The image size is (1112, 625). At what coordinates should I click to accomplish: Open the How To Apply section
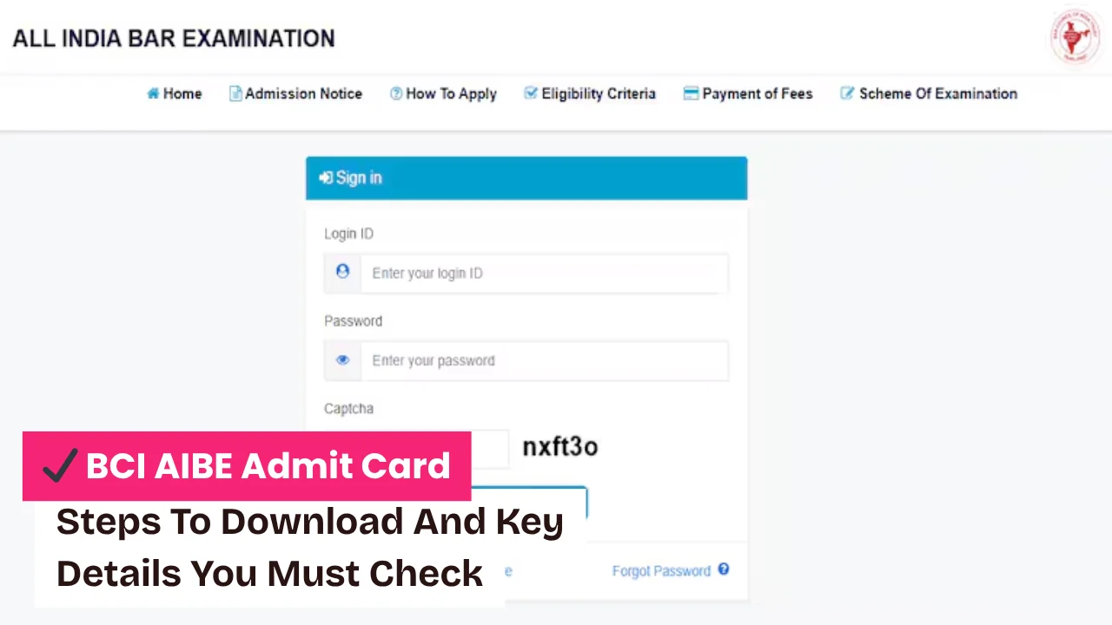coord(451,93)
